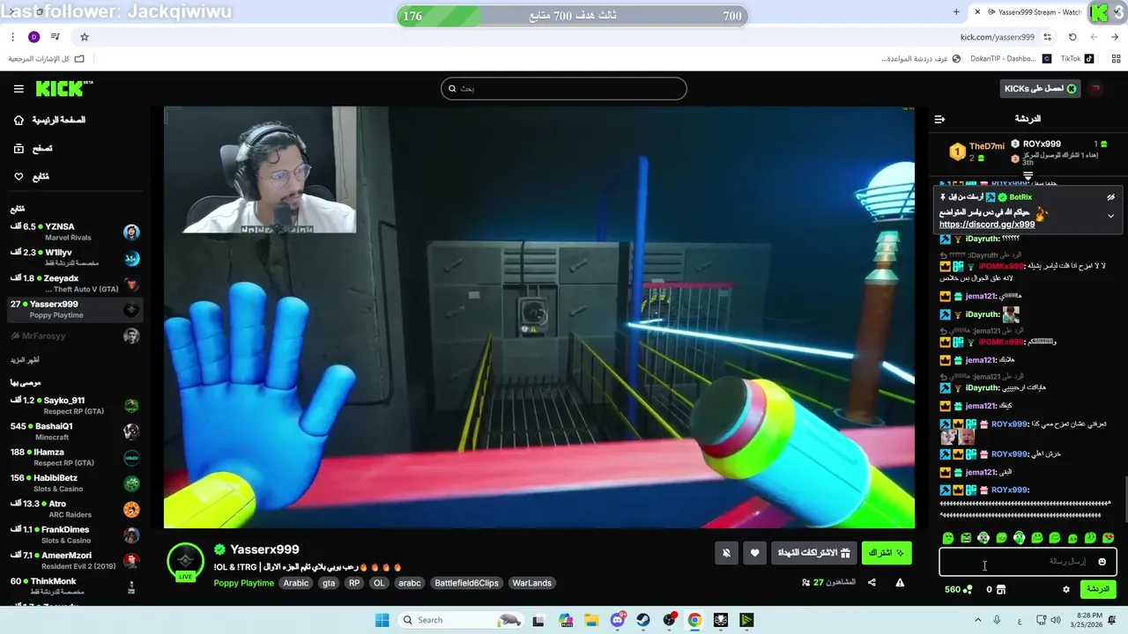
Task: Open Chrome profile D avatar
Action: point(33,37)
